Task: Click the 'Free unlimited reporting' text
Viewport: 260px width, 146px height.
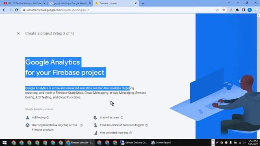Action: [x=114, y=133]
